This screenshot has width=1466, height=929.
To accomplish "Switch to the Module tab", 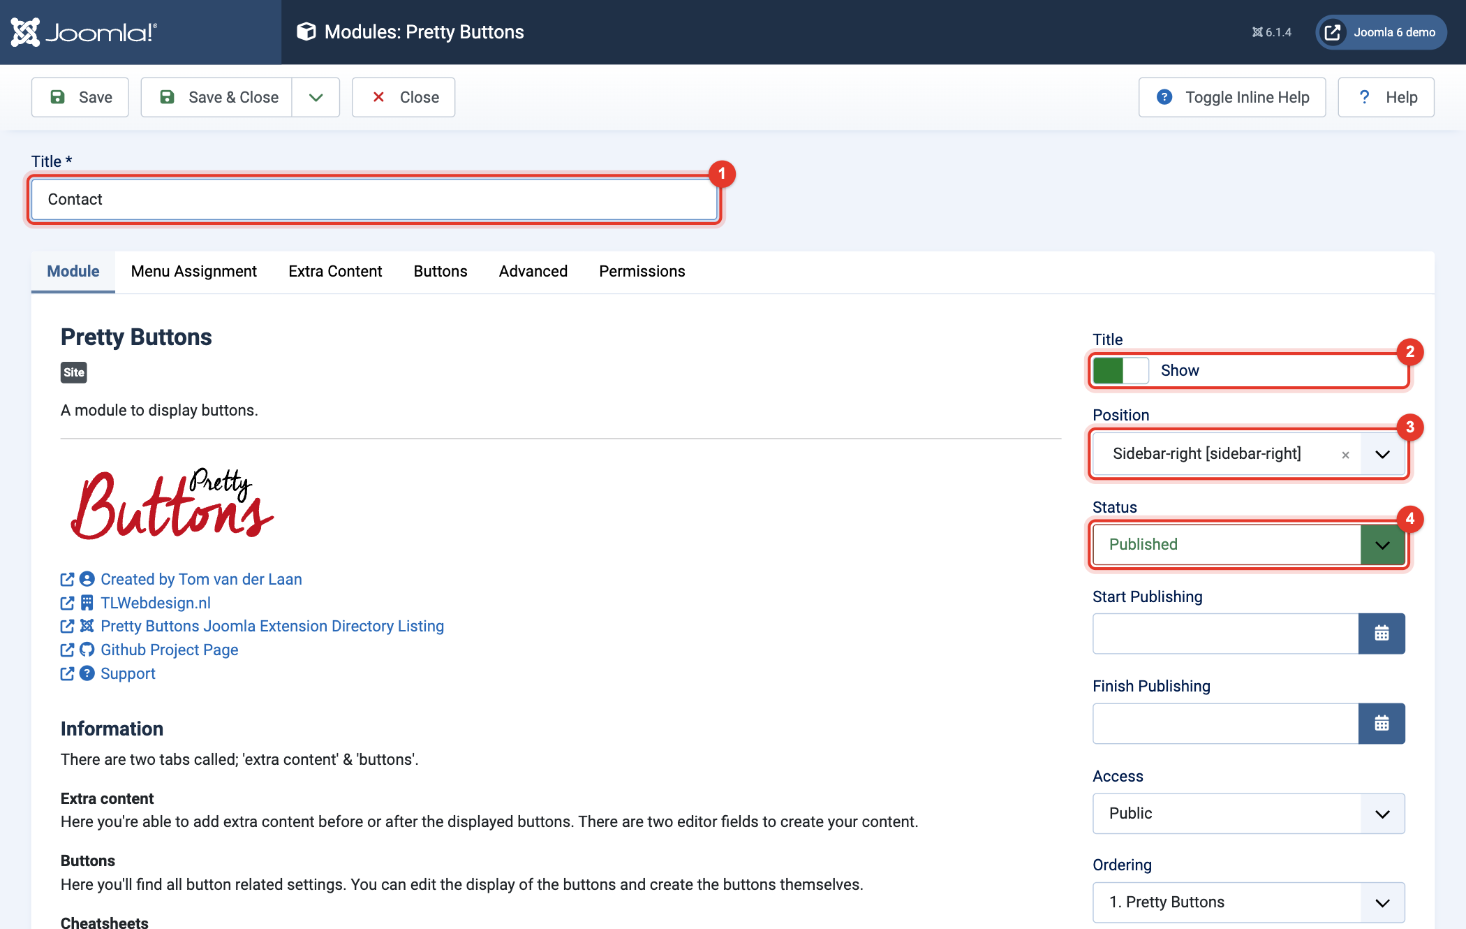I will [x=73, y=271].
